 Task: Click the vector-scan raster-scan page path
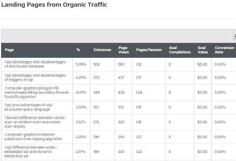[x=35, y=122]
